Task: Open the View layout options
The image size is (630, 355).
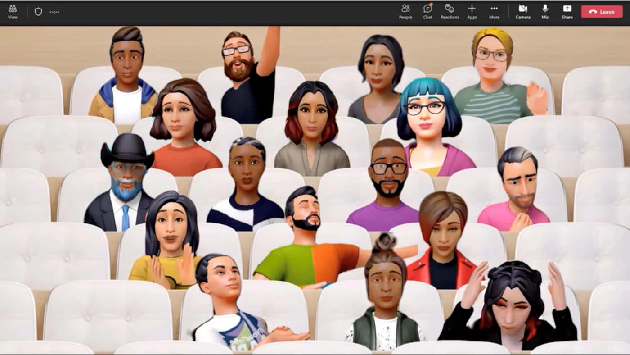Action: [13, 12]
